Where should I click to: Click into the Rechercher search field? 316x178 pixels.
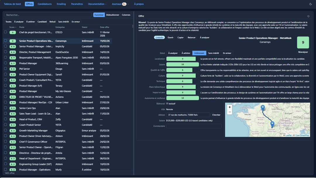pyautogui.click(x=48, y=15)
